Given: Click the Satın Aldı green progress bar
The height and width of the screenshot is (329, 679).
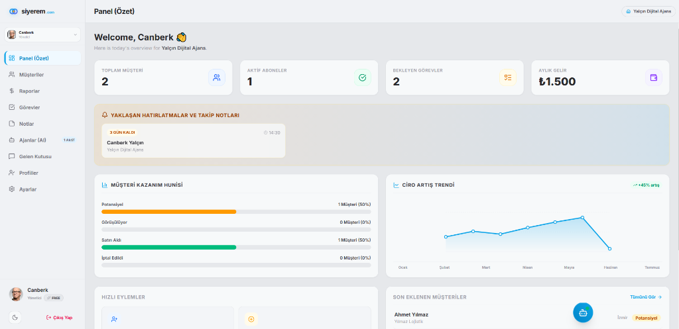Looking at the screenshot, I should [x=169, y=248].
